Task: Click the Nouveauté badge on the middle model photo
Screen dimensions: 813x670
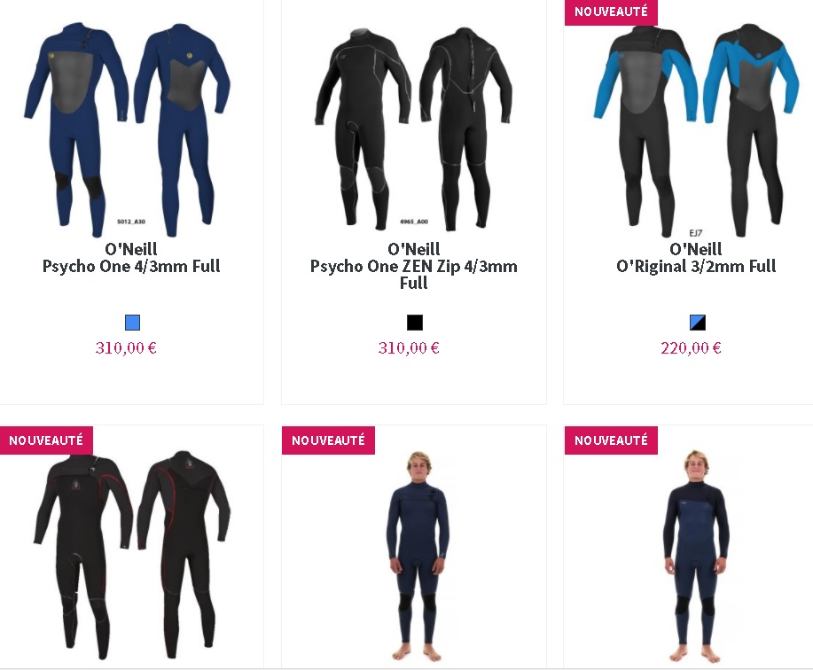Action: pyautogui.click(x=328, y=440)
